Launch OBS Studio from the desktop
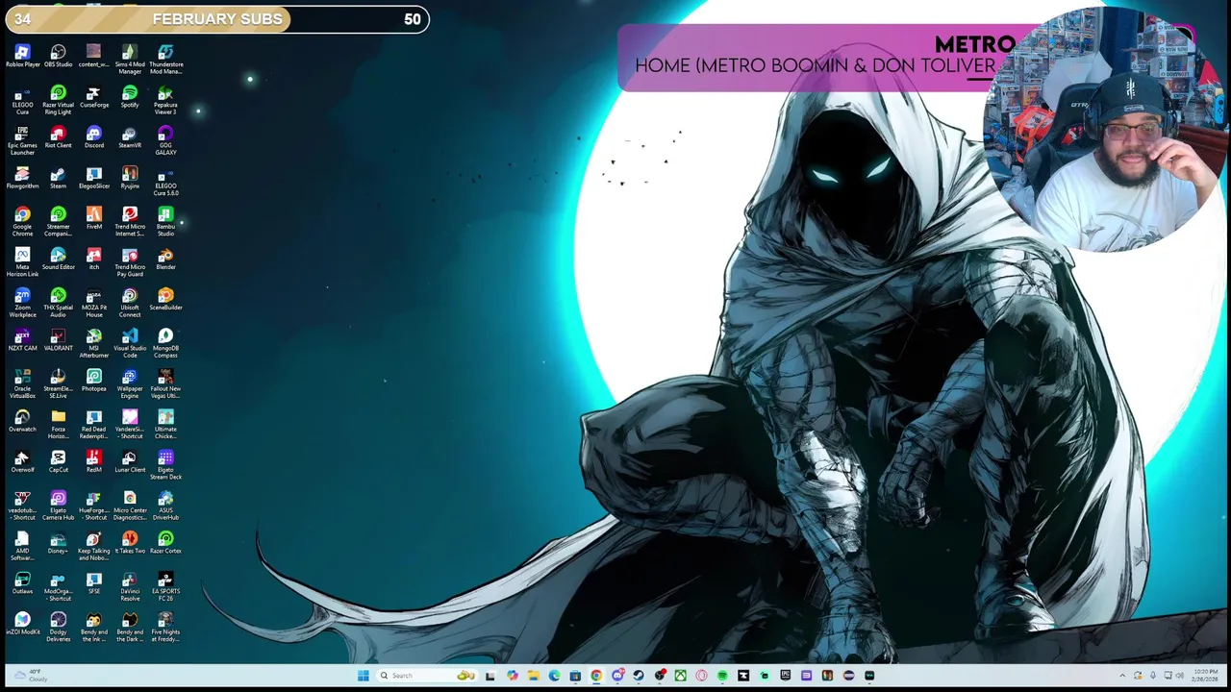The height and width of the screenshot is (692, 1231). (x=58, y=56)
